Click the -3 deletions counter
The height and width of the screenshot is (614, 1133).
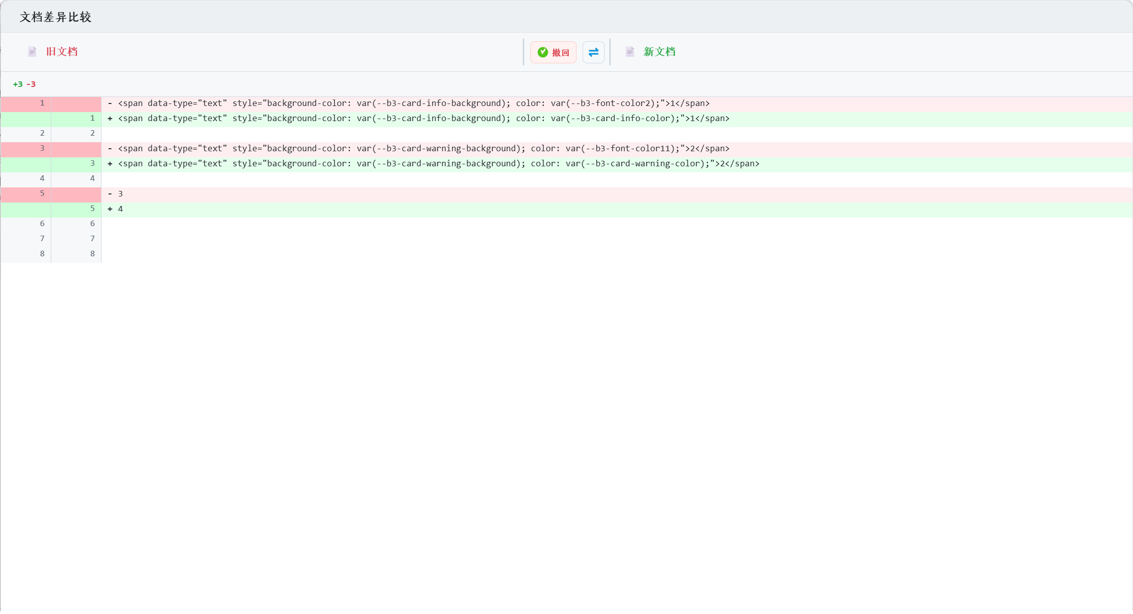pos(31,84)
